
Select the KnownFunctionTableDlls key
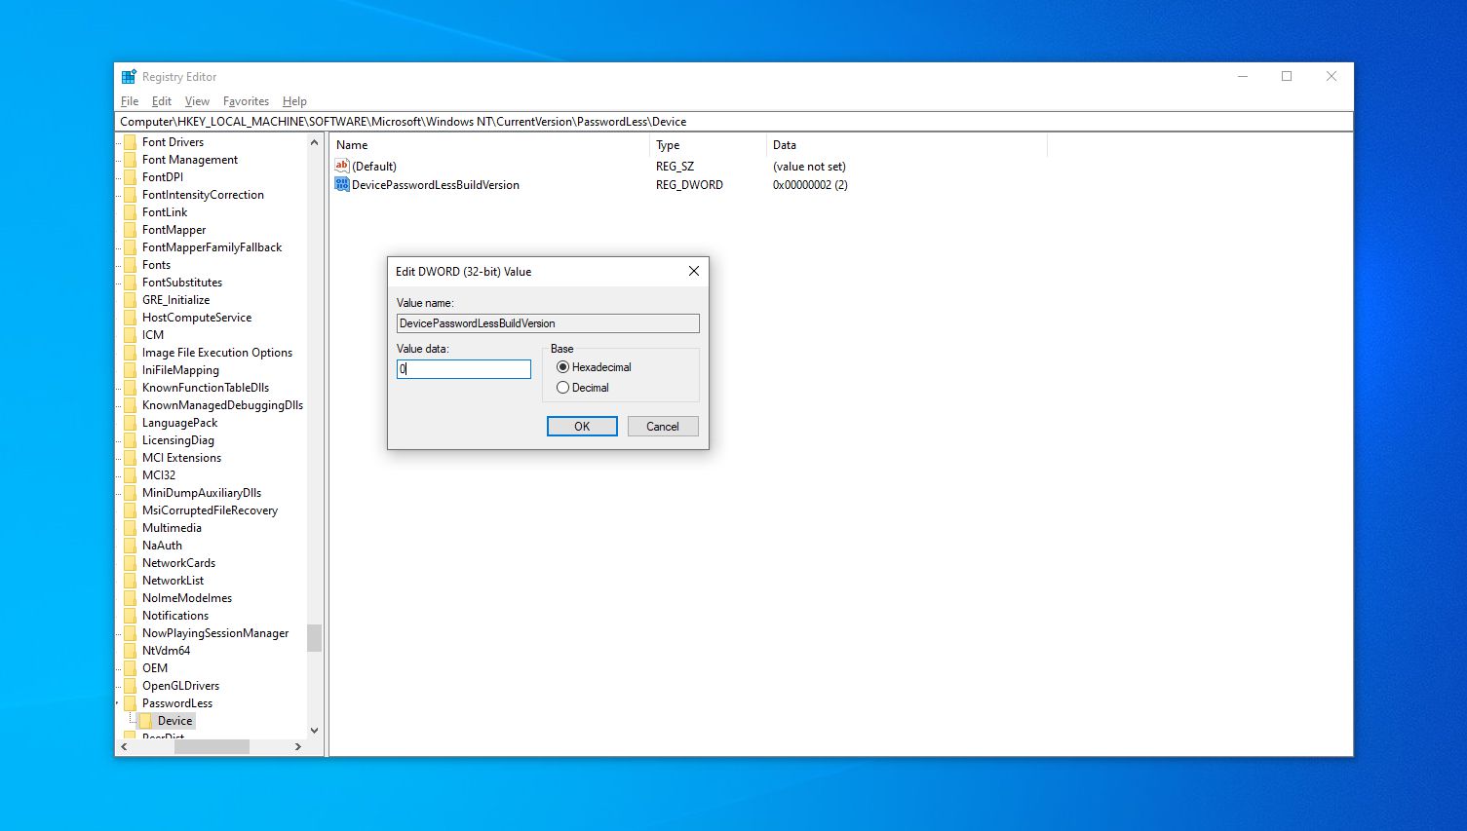[x=206, y=388]
